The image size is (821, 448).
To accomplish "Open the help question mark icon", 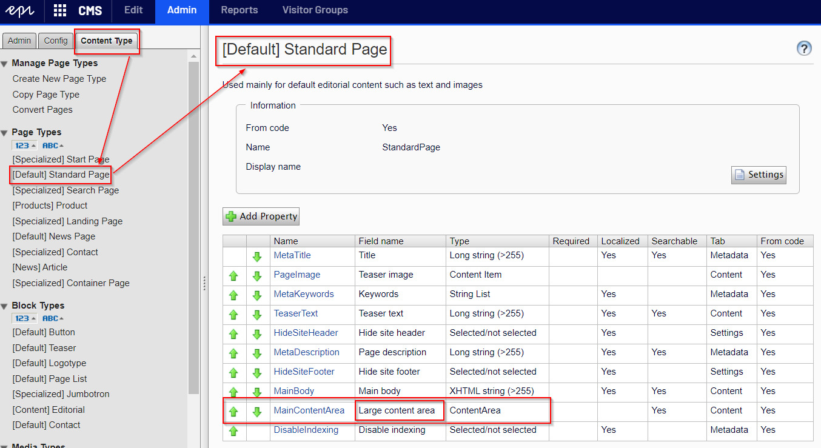I will (x=804, y=48).
